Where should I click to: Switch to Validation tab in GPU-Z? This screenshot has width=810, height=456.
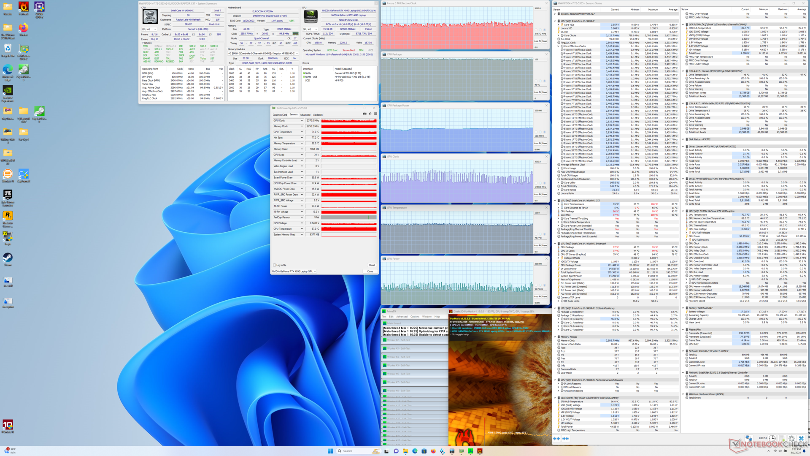[318, 115]
